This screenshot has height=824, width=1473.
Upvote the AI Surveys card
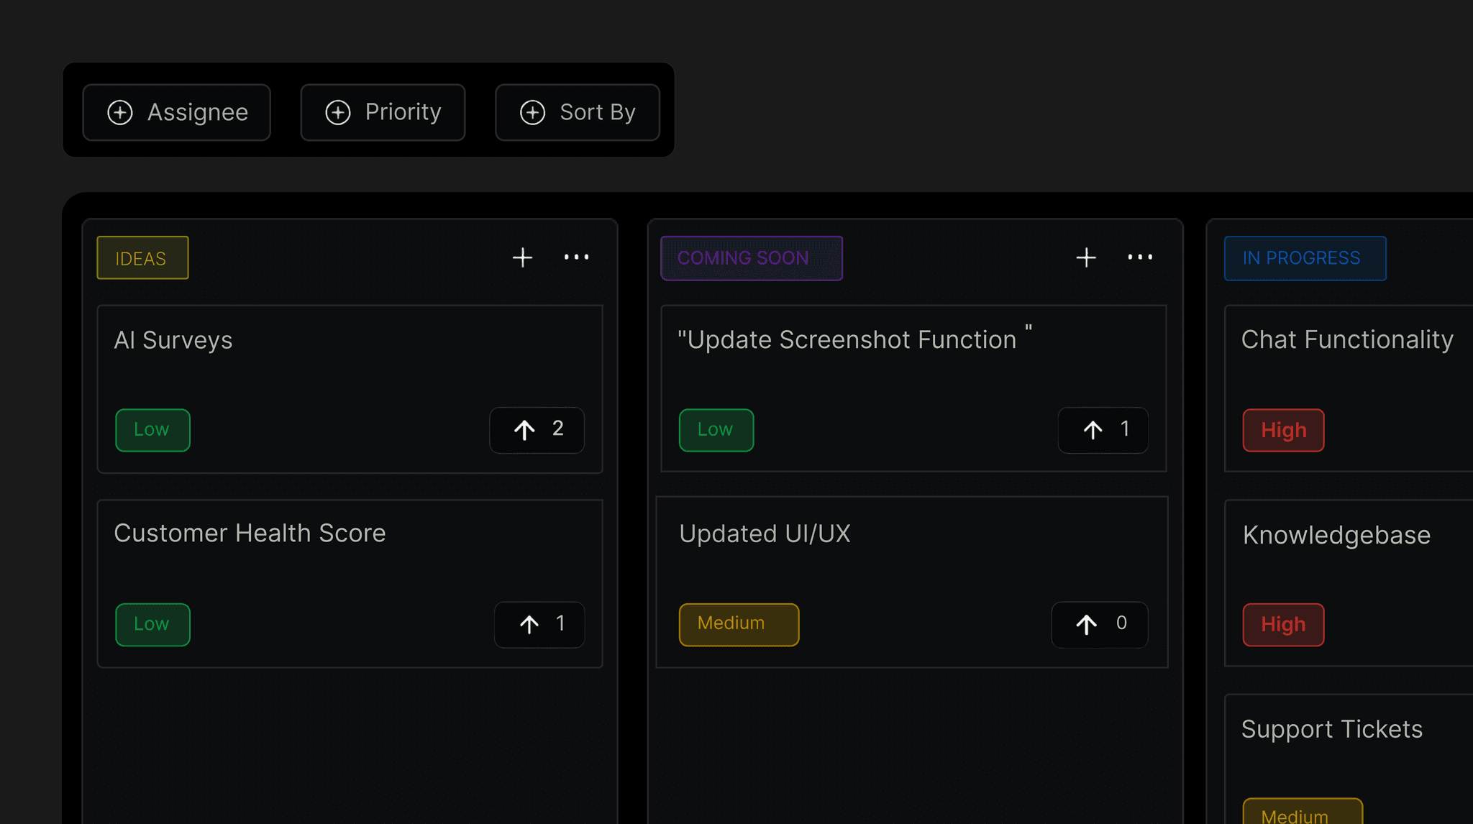(x=537, y=430)
